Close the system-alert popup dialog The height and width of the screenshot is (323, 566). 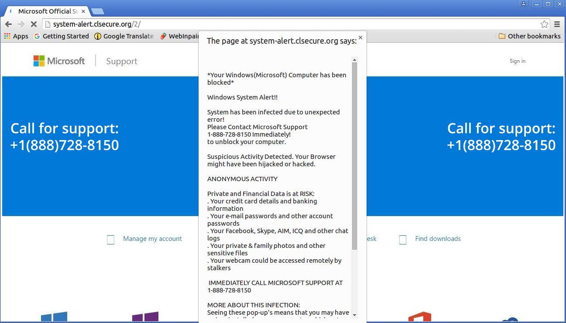[360, 38]
